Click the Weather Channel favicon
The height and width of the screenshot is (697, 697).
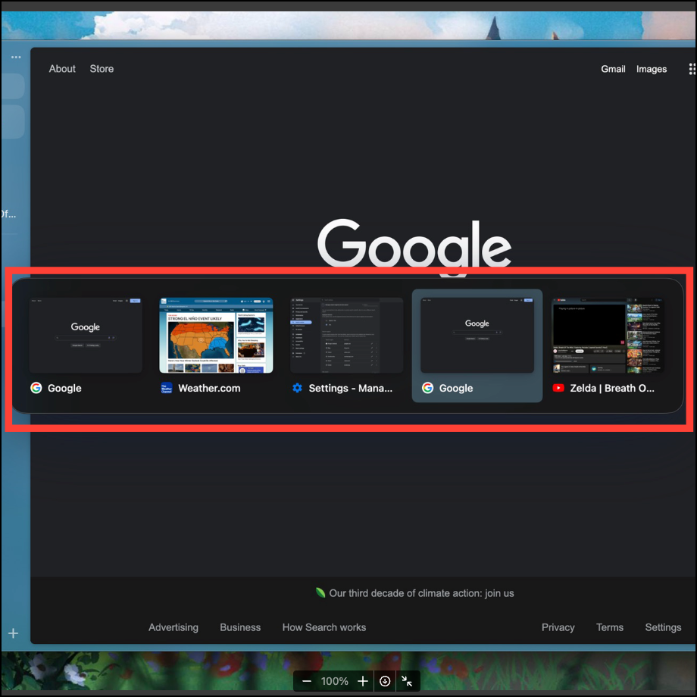pyautogui.click(x=166, y=388)
